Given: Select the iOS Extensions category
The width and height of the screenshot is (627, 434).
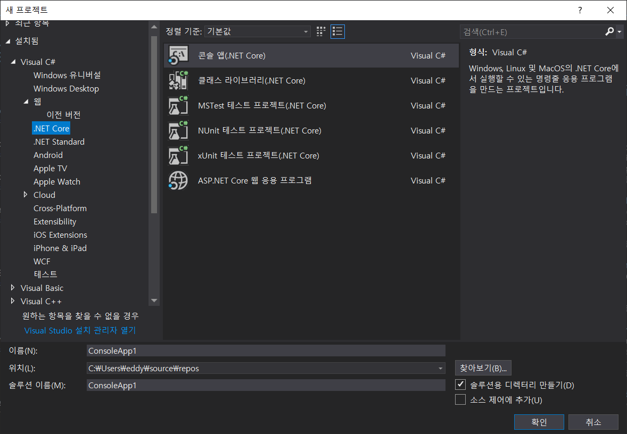Looking at the screenshot, I should click(x=60, y=235).
